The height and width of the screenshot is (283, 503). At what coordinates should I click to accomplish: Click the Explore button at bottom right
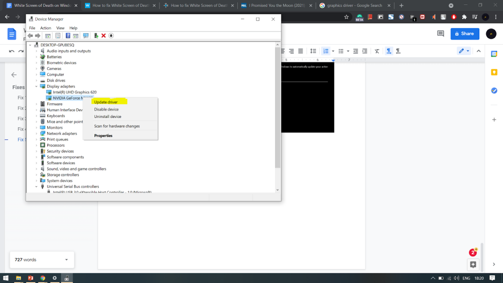tap(473, 265)
